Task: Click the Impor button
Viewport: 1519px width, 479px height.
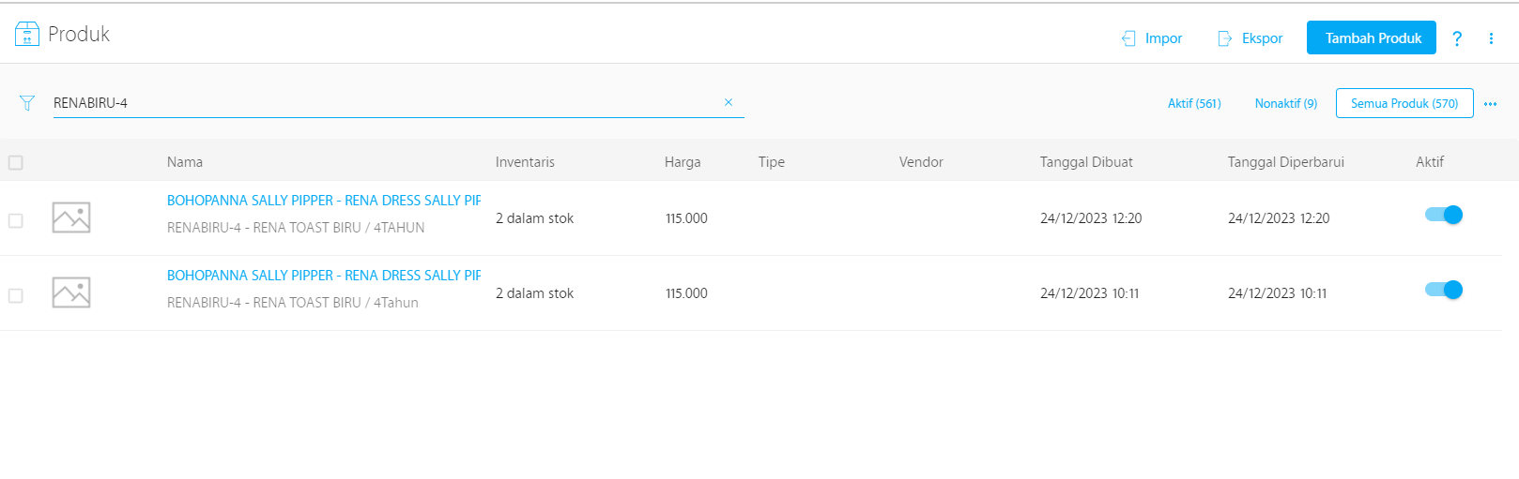Action: tap(1152, 38)
